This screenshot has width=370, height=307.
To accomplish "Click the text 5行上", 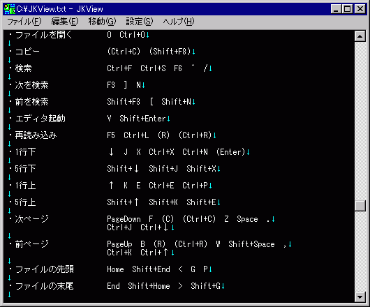I will (25, 202).
